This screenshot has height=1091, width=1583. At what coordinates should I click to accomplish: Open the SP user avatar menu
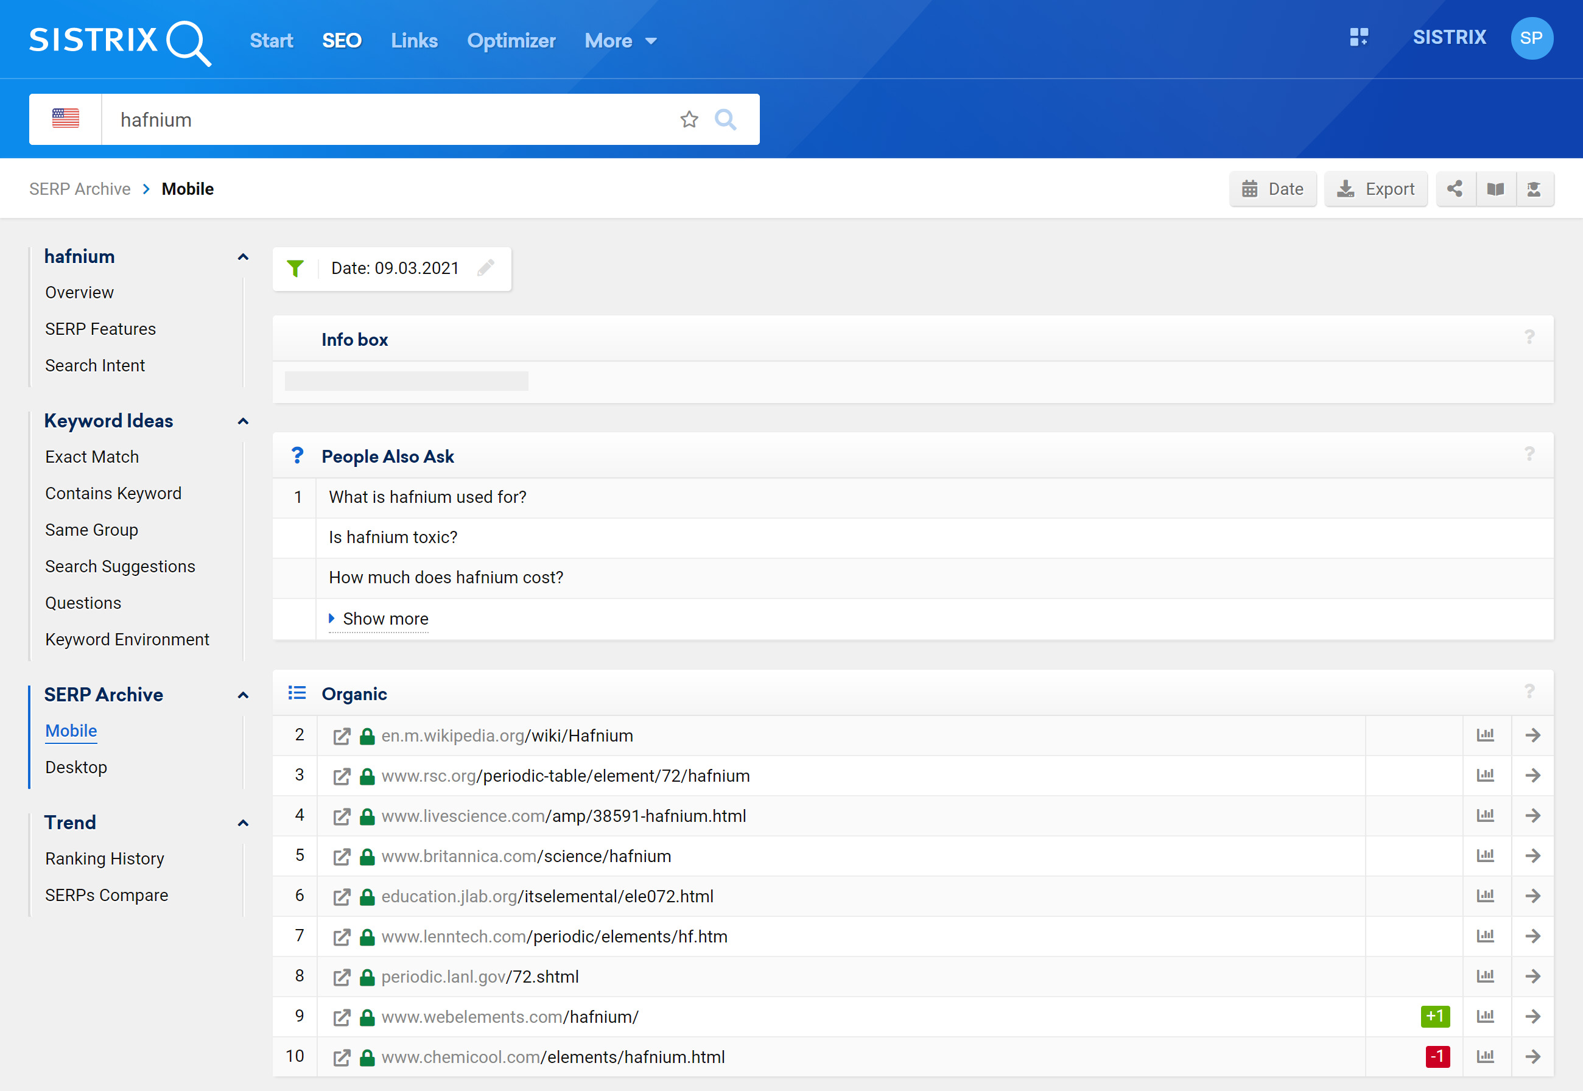tap(1532, 38)
